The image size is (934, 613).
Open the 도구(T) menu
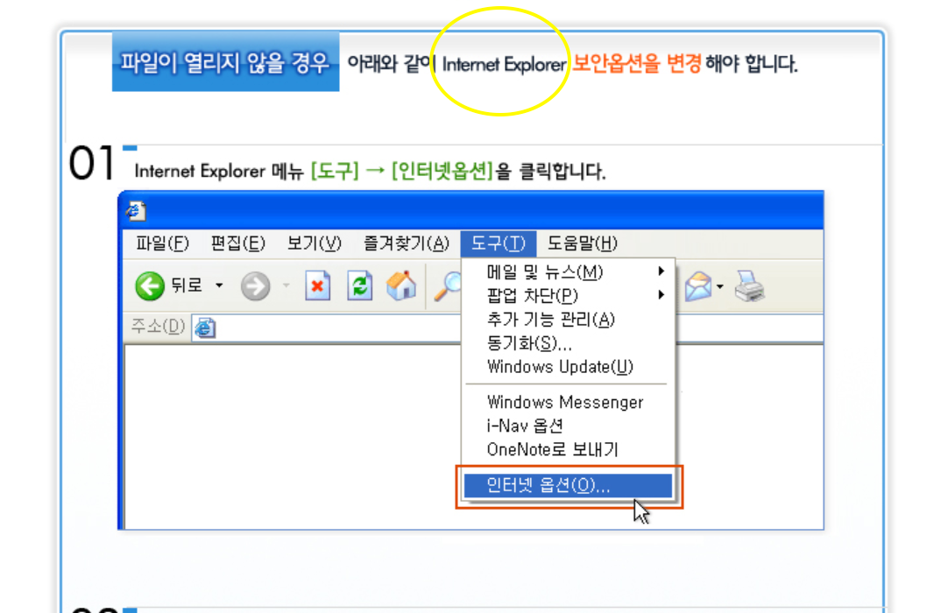tap(498, 244)
